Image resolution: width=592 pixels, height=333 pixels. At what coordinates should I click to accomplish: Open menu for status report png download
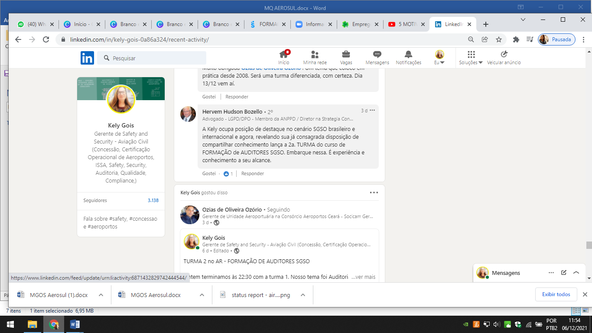[303, 295]
